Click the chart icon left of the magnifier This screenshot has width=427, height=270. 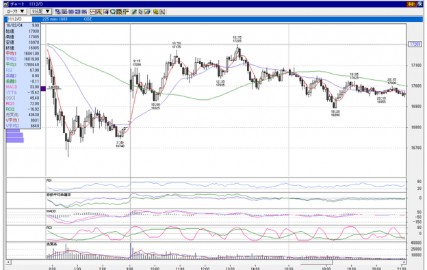[106, 12]
